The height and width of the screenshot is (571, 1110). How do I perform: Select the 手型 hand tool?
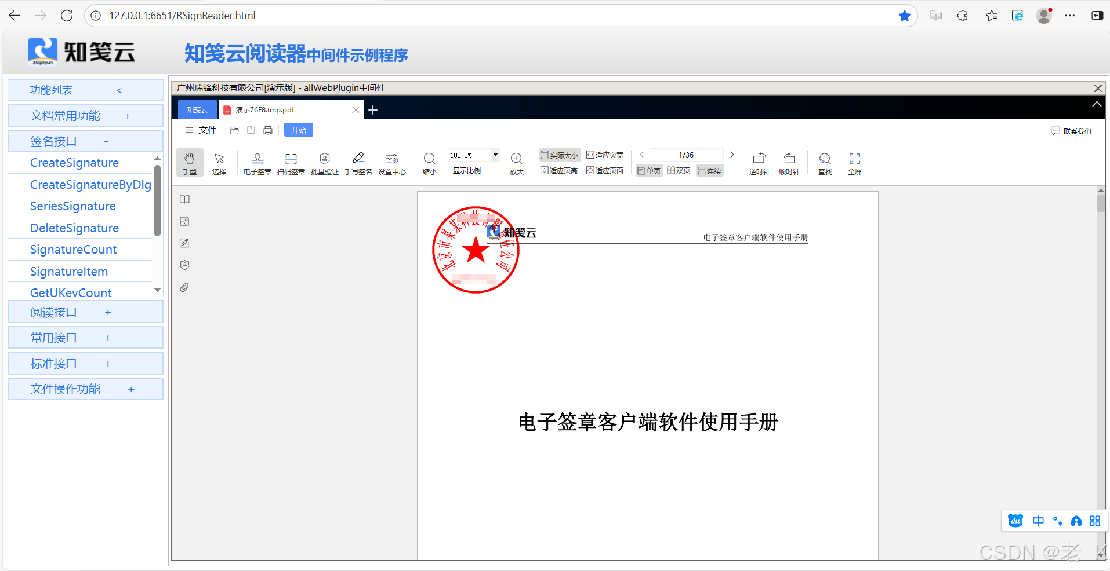click(190, 163)
